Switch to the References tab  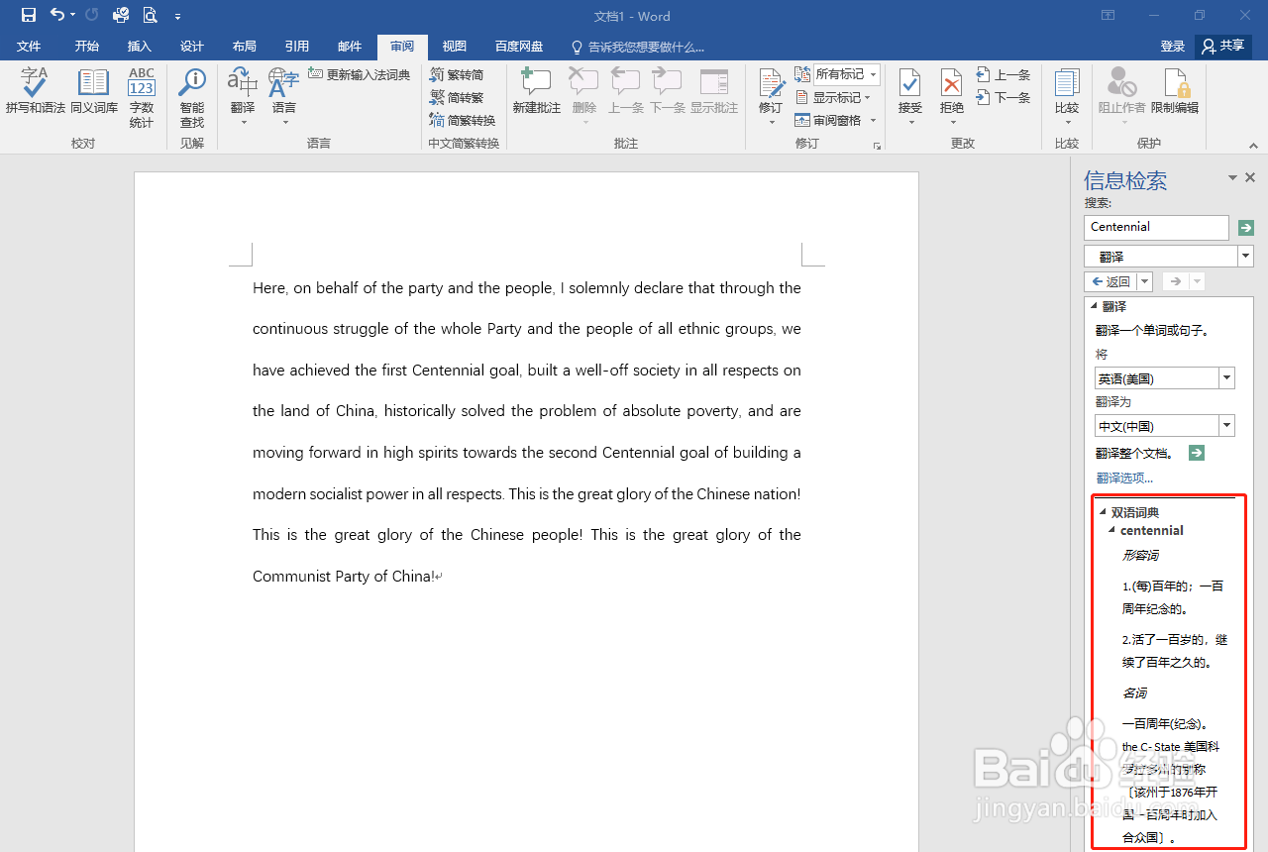point(297,47)
